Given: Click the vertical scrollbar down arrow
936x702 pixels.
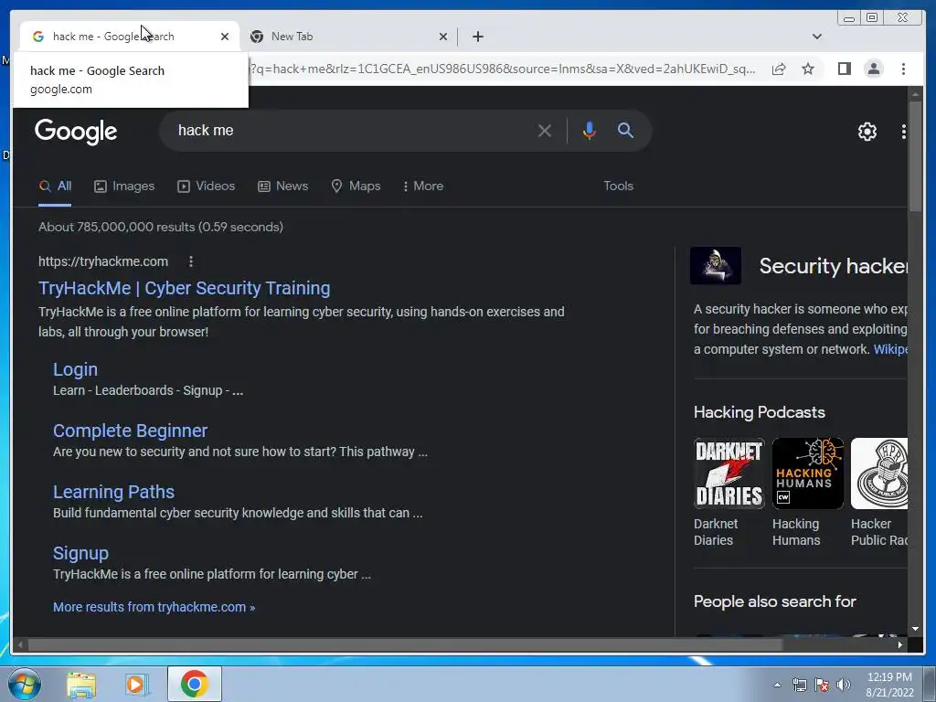Looking at the screenshot, I should point(915,629).
